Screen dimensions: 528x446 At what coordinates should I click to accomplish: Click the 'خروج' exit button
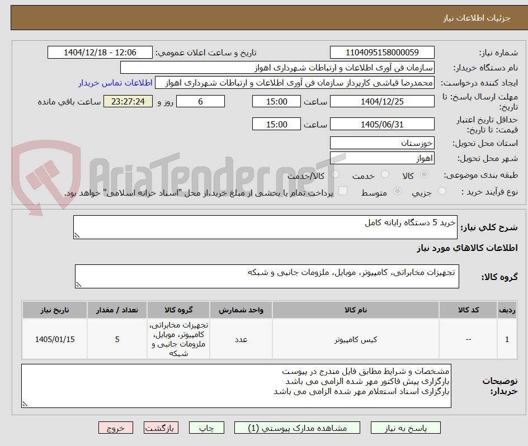pos(115,428)
